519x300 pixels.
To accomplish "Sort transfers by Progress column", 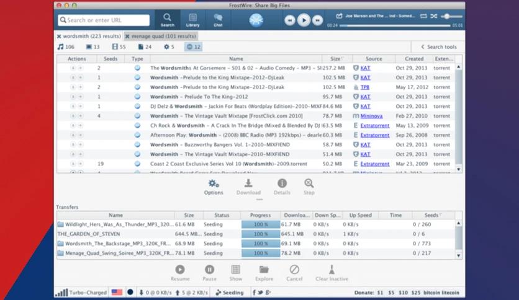I will [261, 215].
